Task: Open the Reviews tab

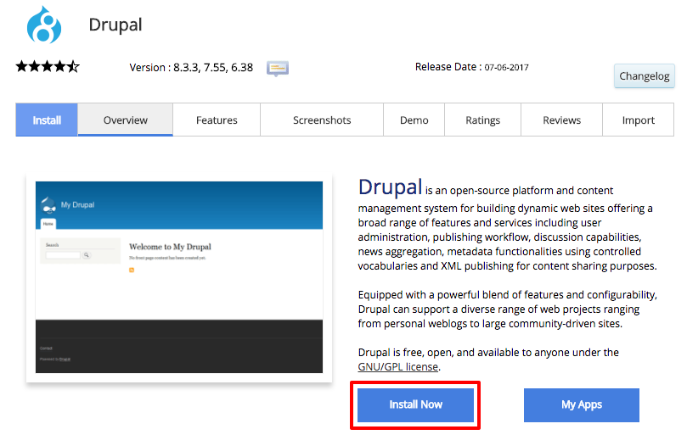Action: point(561,120)
